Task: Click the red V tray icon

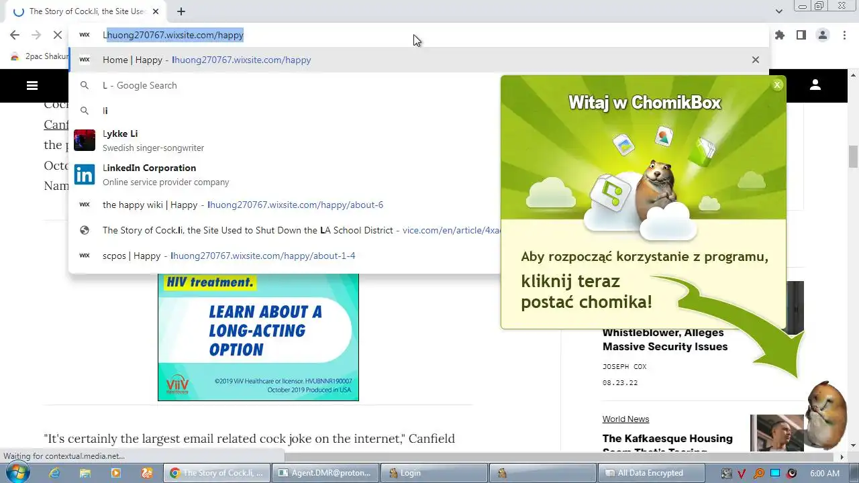Action: [x=742, y=473]
